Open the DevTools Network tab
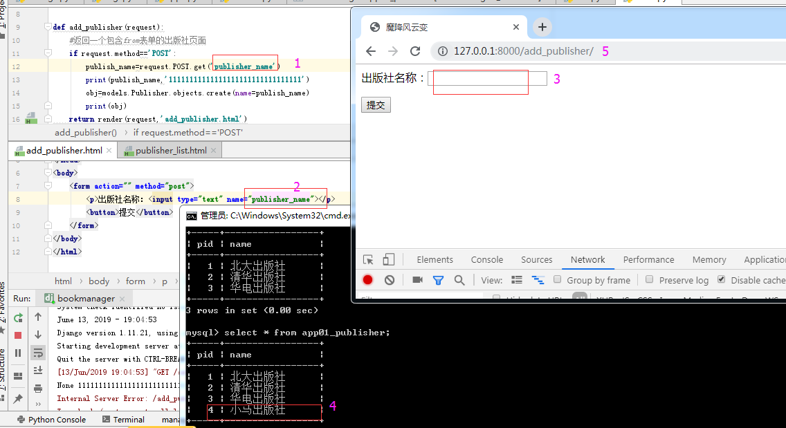Screen dimensions: 786x428 587,259
